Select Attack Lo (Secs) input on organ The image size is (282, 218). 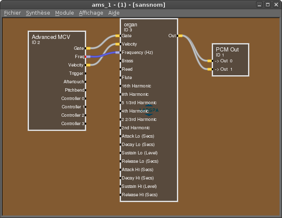click(x=137, y=136)
